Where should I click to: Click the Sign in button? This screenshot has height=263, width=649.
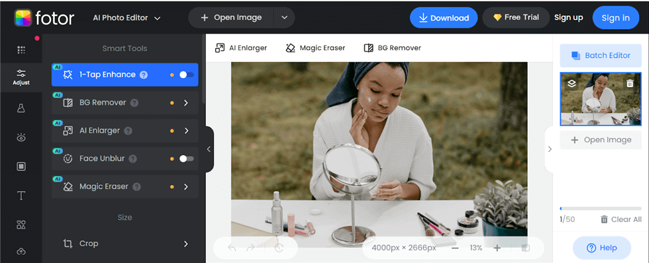click(x=616, y=18)
